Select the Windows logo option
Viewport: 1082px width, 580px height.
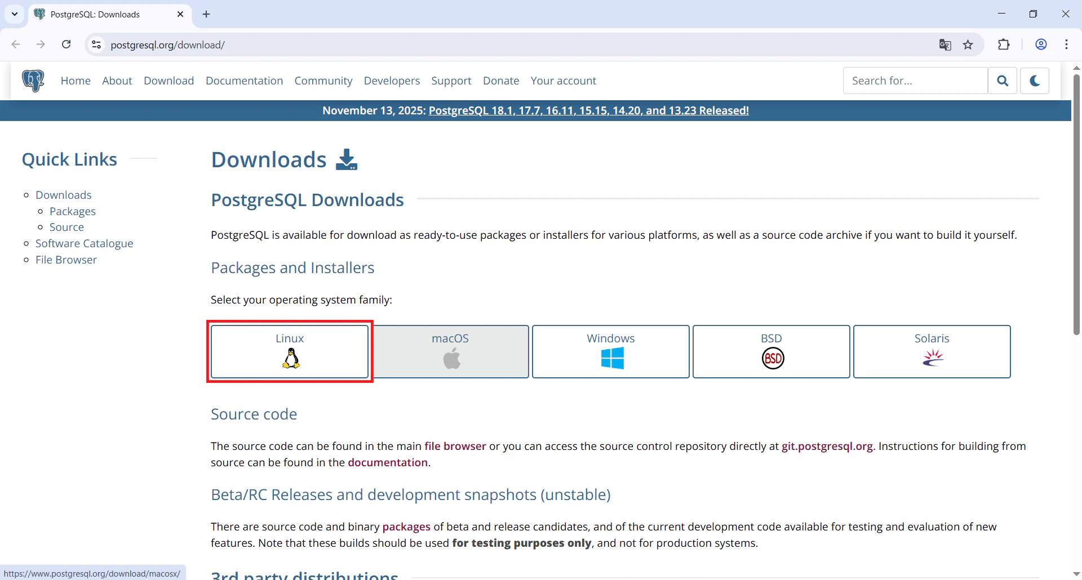pyautogui.click(x=611, y=351)
